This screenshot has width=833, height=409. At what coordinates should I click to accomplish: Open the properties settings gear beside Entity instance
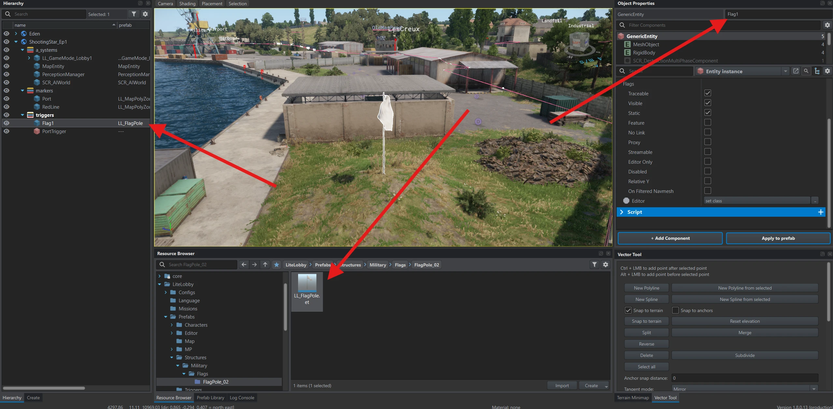[x=827, y=71]
